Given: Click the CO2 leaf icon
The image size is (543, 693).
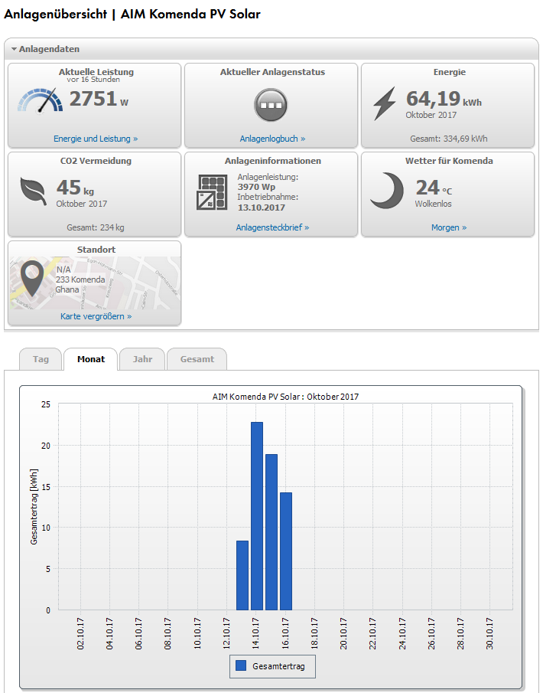Looking at the screenshot, I should (x=33, y=191).
